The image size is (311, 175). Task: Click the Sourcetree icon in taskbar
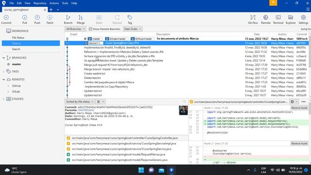tap(172, 170)
